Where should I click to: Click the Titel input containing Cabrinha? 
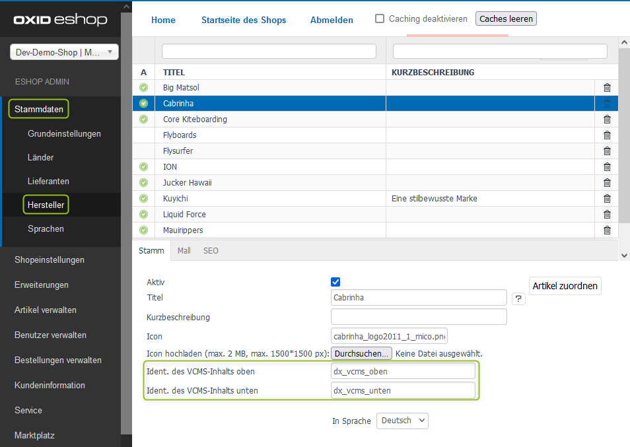(419, 298)
